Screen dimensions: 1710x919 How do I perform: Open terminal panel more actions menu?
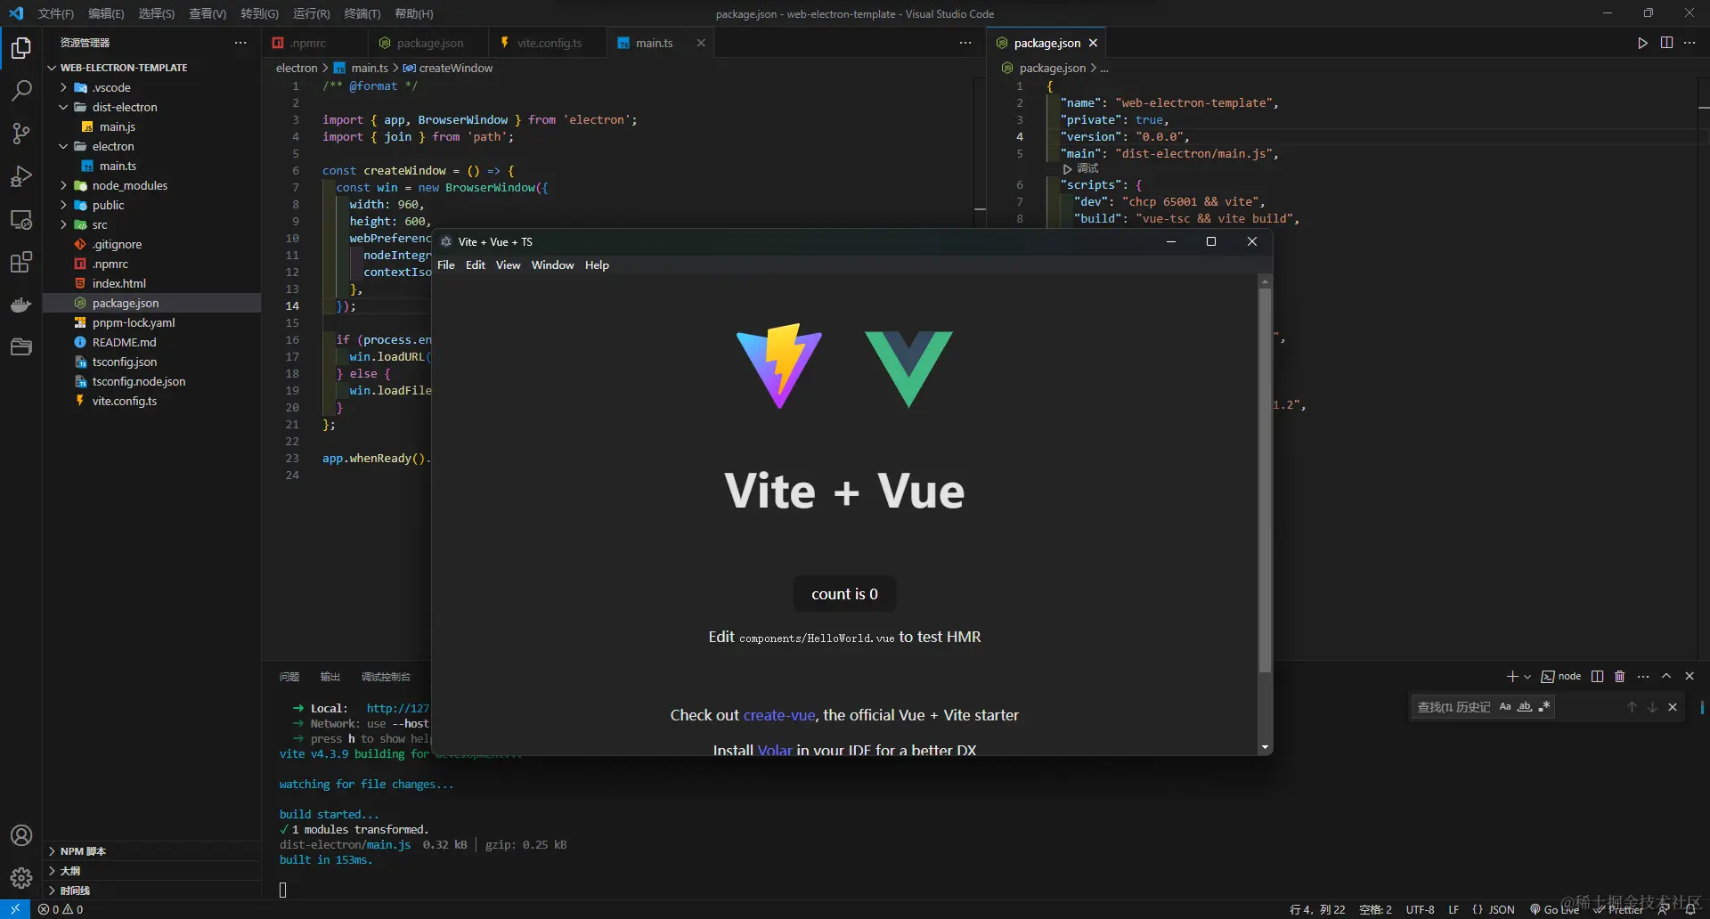(x=1643, y=677)
